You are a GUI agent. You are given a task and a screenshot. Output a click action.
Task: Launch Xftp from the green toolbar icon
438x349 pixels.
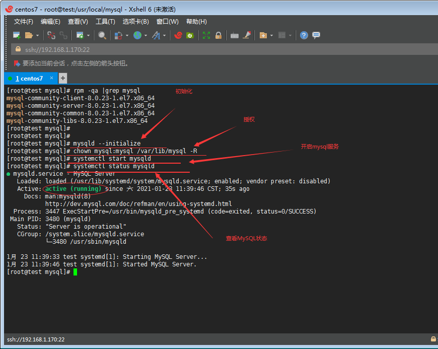[x=190, y=35]
